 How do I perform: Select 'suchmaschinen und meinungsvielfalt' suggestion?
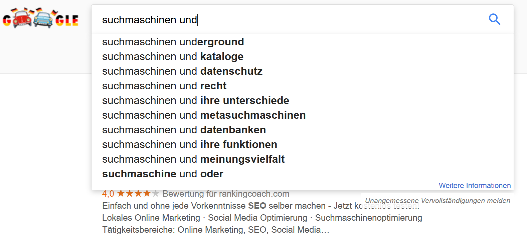click(193, 159)
